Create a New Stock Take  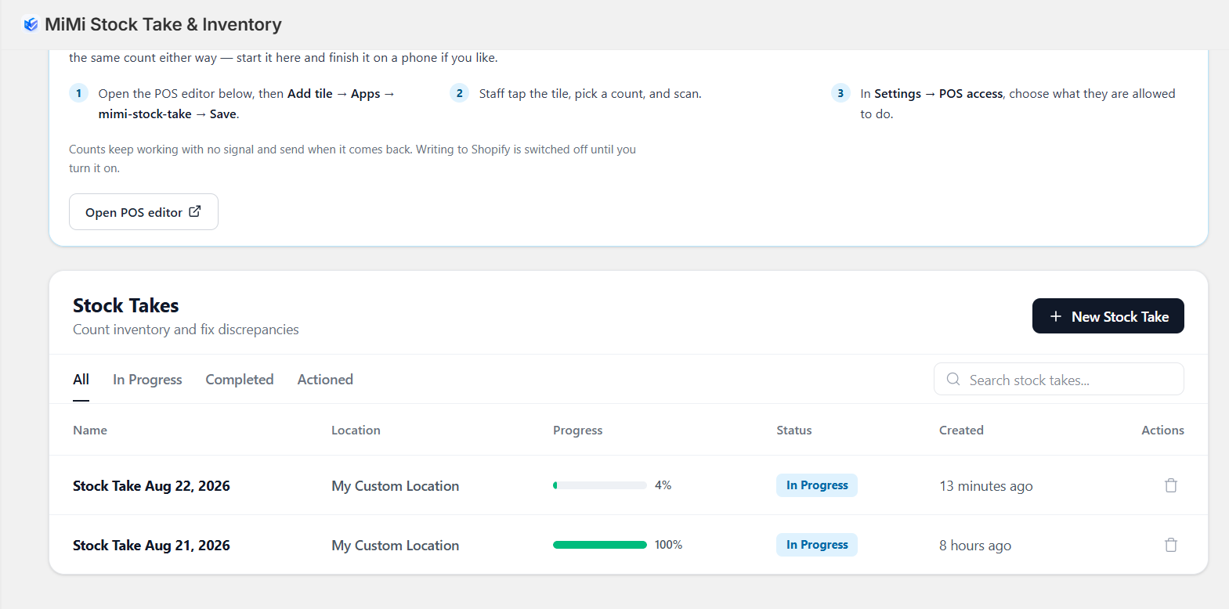[x=1108, y=316]
